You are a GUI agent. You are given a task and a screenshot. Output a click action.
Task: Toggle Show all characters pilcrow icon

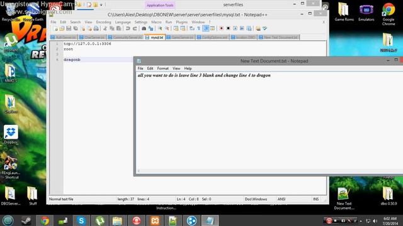[x=199, y=28]
